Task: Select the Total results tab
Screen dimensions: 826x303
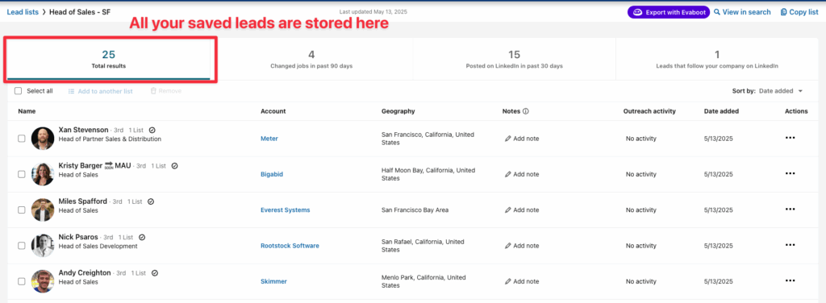Action: click(109, 60)
